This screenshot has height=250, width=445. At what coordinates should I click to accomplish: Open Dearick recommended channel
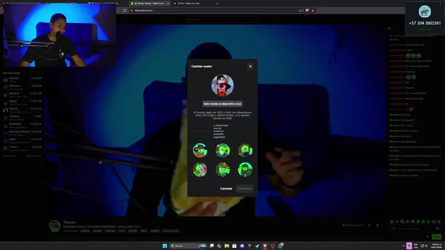(22, 80)
